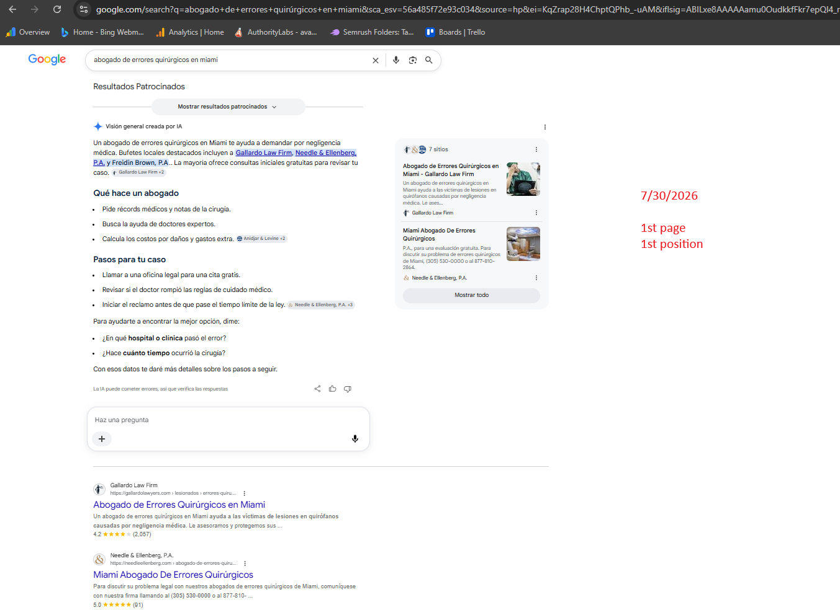Click Needle & Ellenberg favicon in results

pyautogui.click(x=99, y=559)
